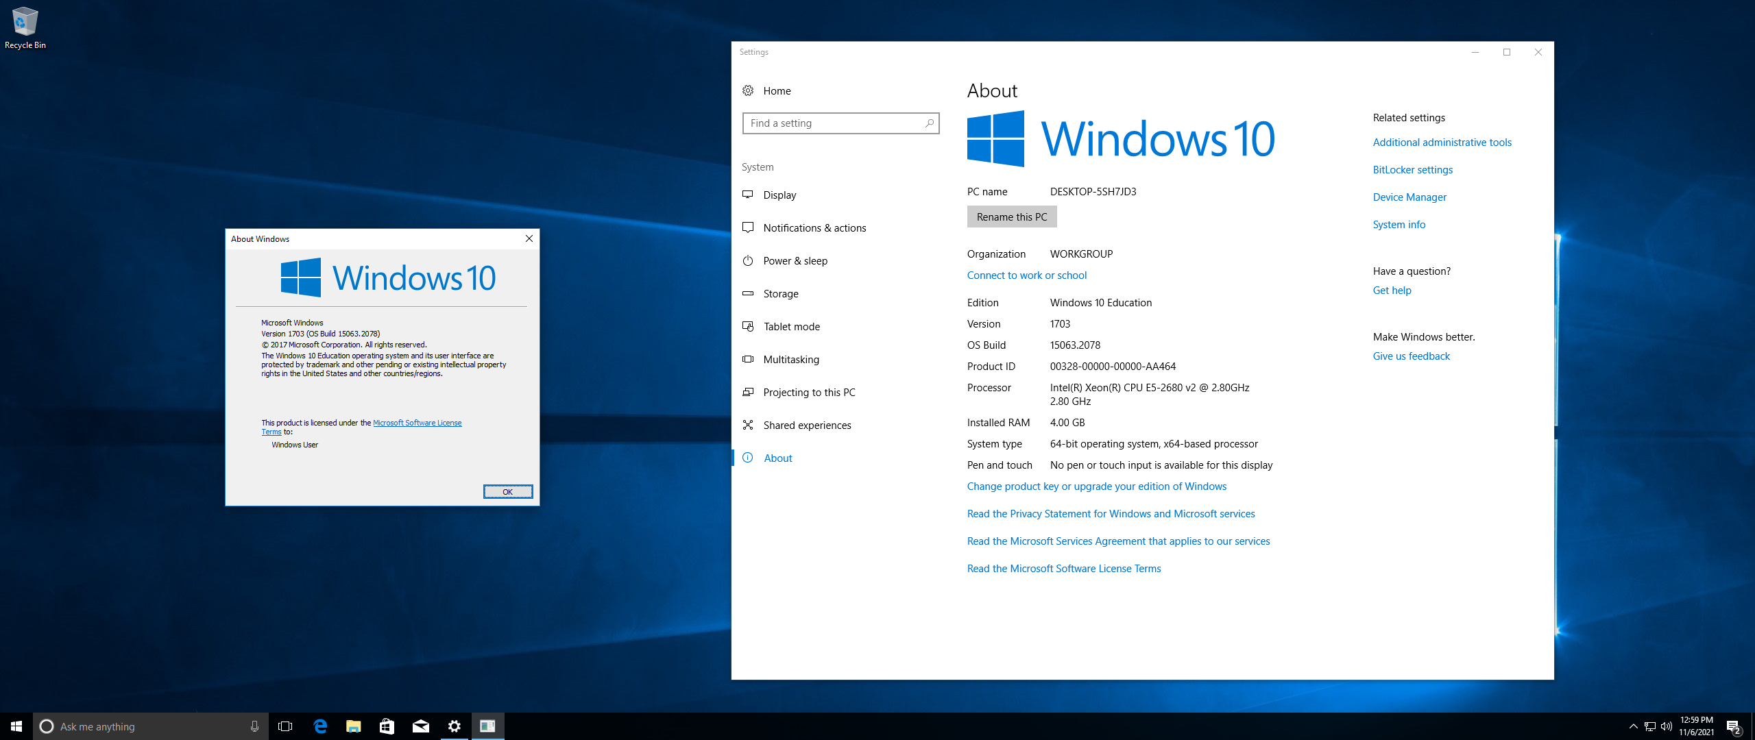Read the Privacy Statement link
Screen dimensions: 1755x740
tap(1111, 513)
